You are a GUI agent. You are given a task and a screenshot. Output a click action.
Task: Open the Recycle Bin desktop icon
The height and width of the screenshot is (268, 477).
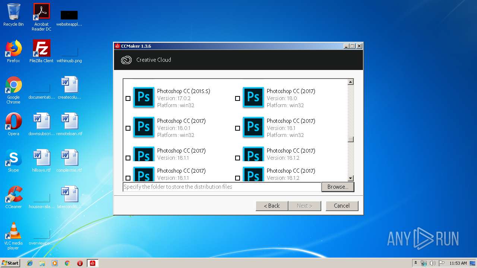(x=13, y=15)
